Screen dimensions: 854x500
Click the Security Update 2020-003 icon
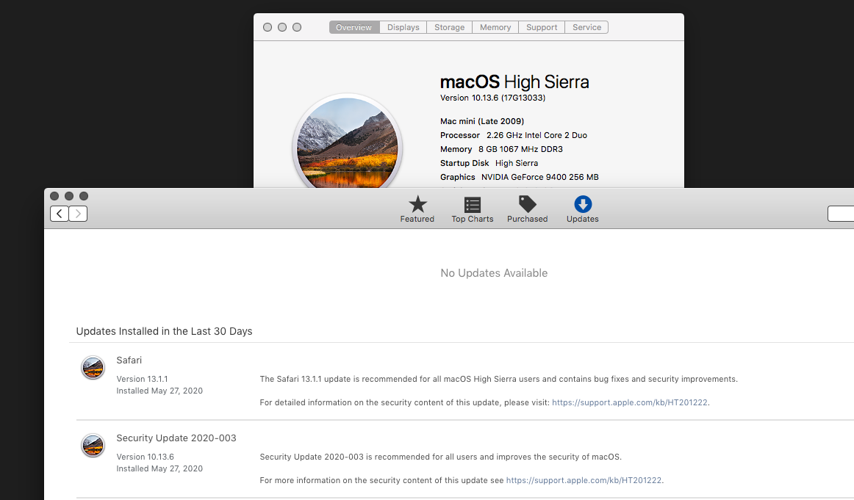point(93,446)
